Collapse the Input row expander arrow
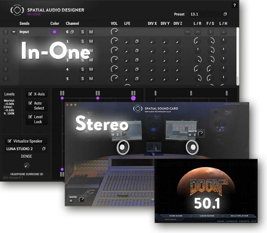The image size is (267, 233). 14,32
